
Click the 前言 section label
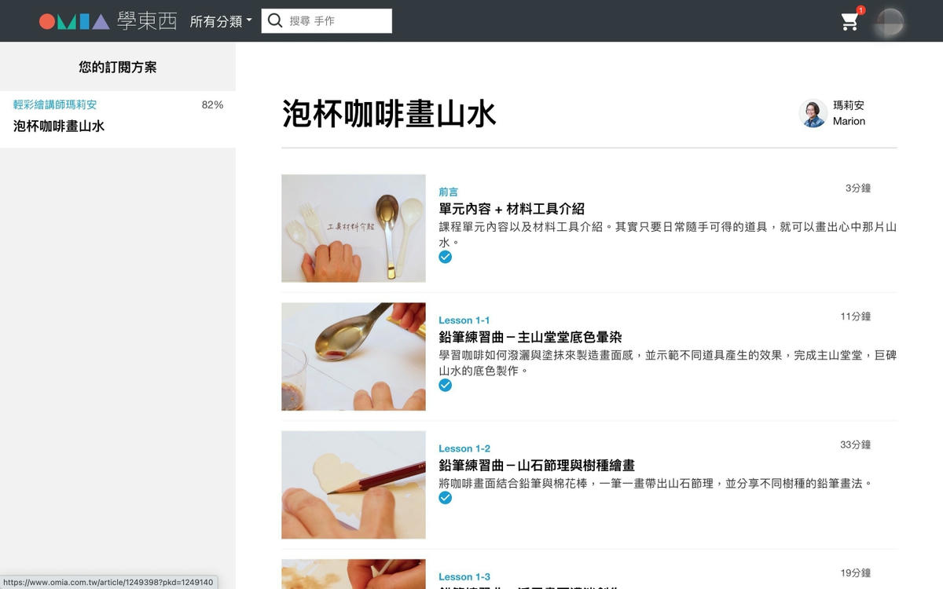coord(449,192)
